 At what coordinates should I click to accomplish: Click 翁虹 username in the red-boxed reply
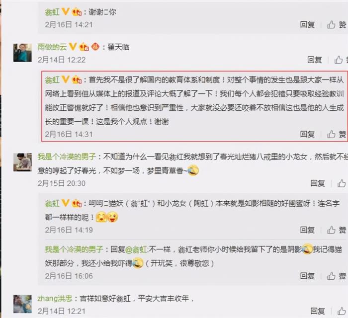coord(52,79)
